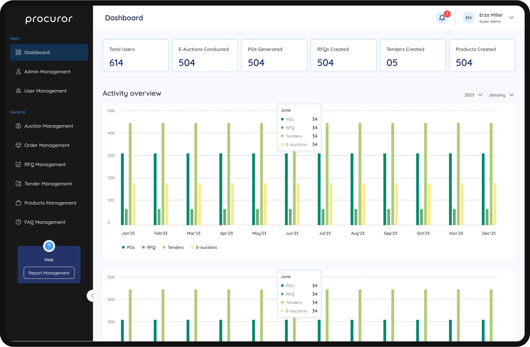
Task: Click the 05 tenders created value
Action: 392,63
